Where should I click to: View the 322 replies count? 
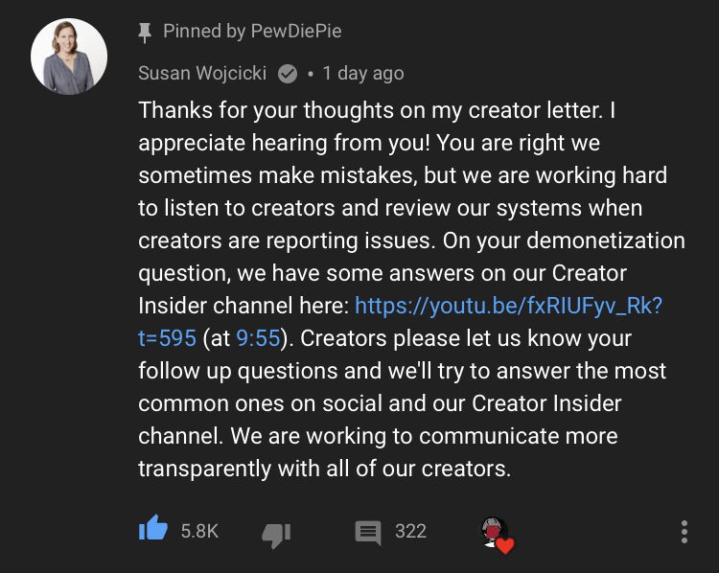pyautogui.click(x=411, y=531)
